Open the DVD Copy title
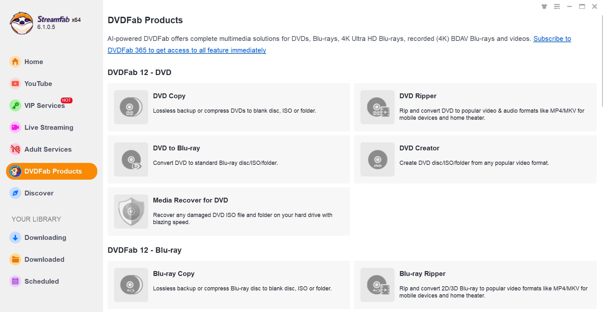 click(x=169, y=96)
